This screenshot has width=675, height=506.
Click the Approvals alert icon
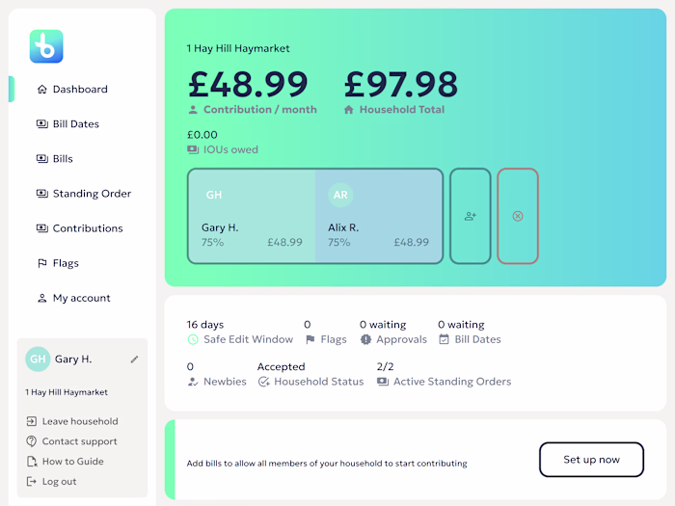point(365,339)
